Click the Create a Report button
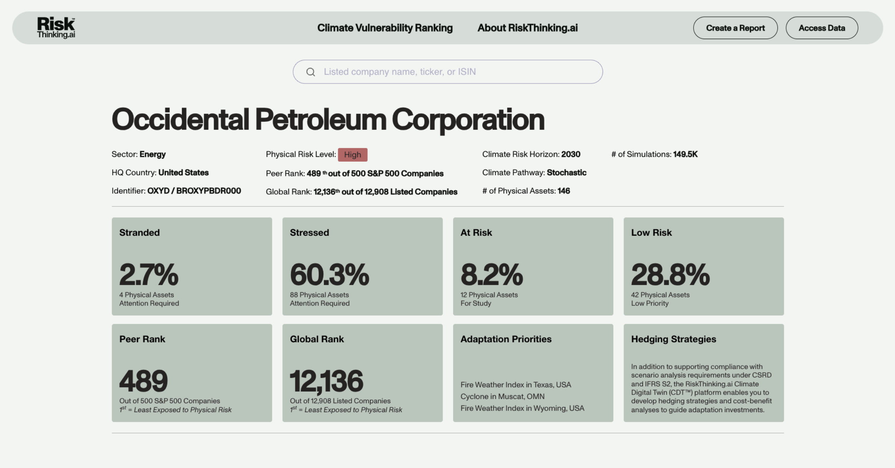 735,28
